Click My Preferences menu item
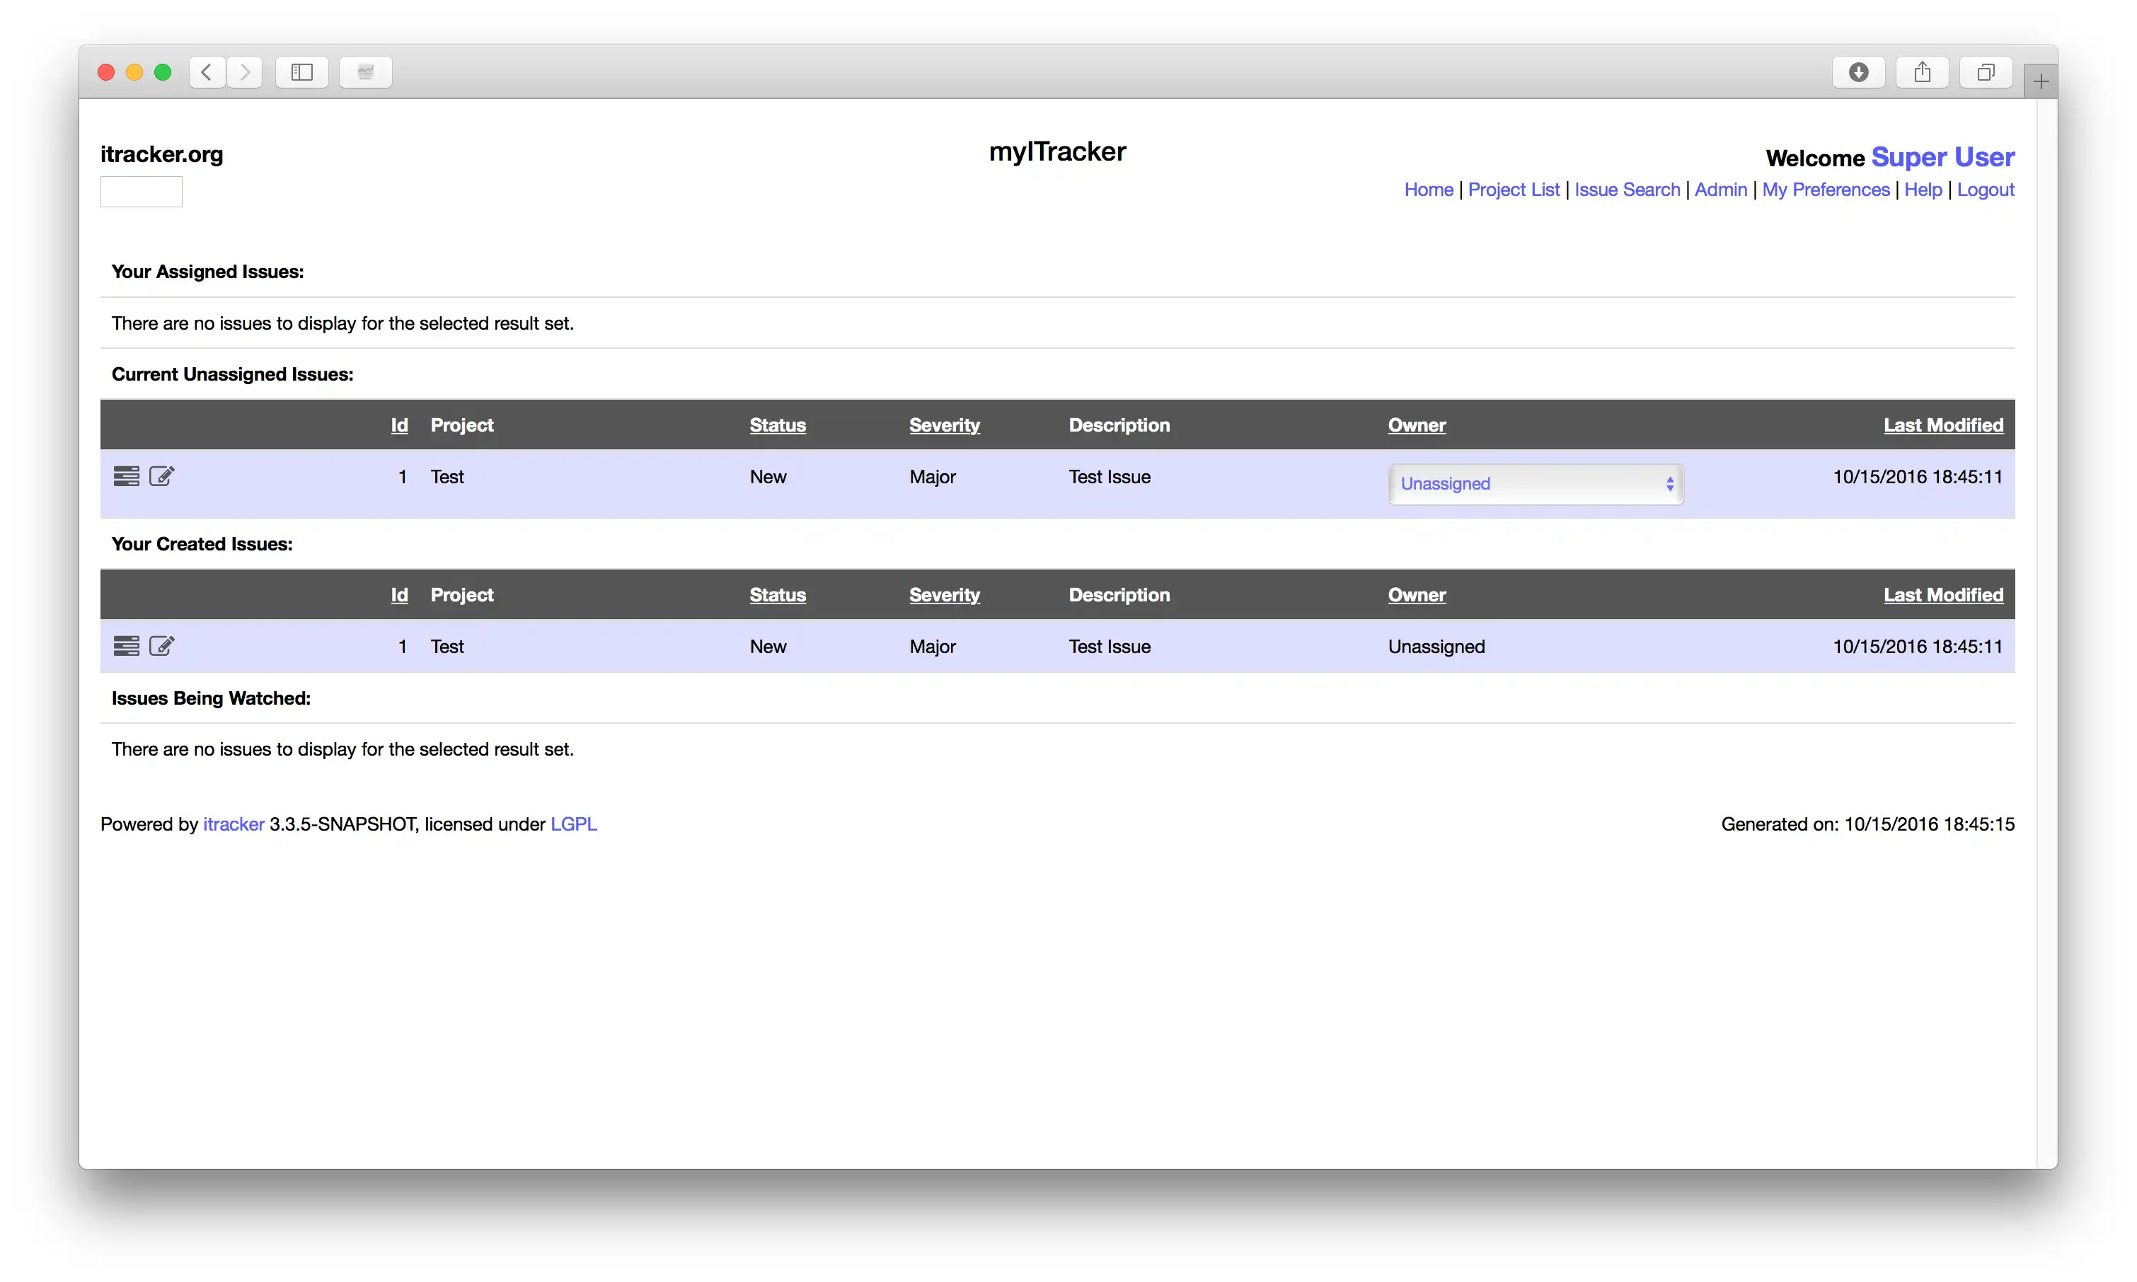 tap(1826, 187)
